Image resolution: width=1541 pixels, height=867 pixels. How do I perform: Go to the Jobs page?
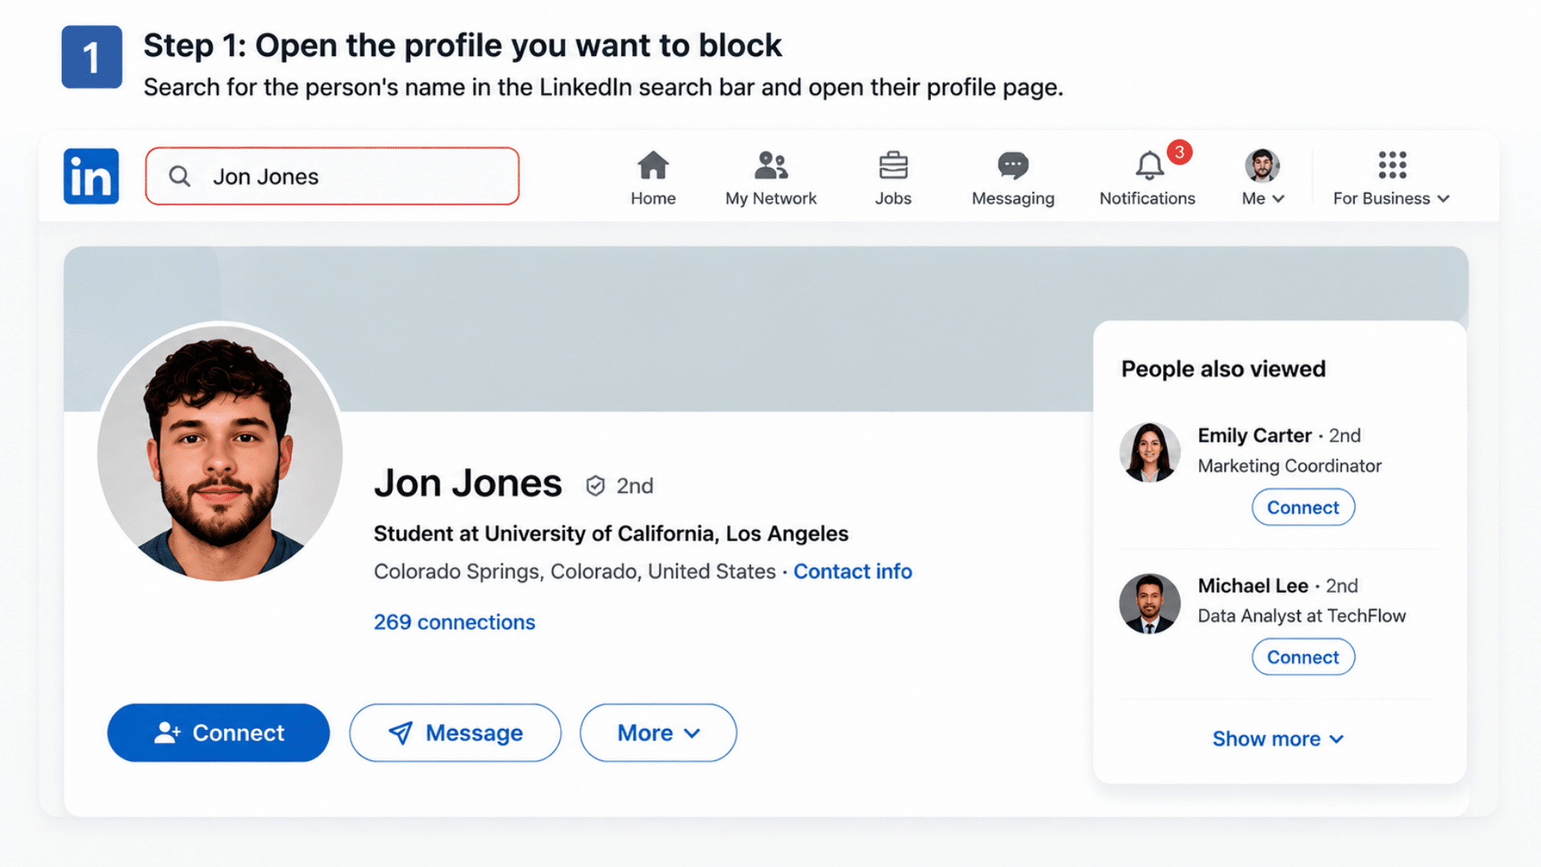(892, 178)
